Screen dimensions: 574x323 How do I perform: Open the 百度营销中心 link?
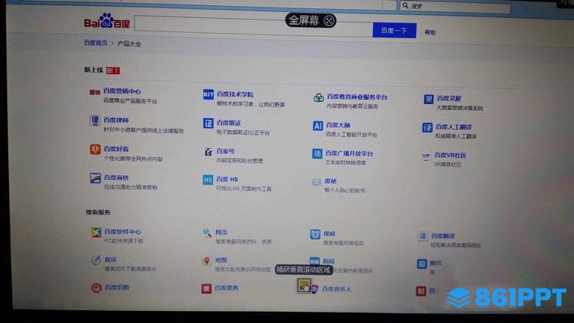pyautogui.click(x=122, y=91)
